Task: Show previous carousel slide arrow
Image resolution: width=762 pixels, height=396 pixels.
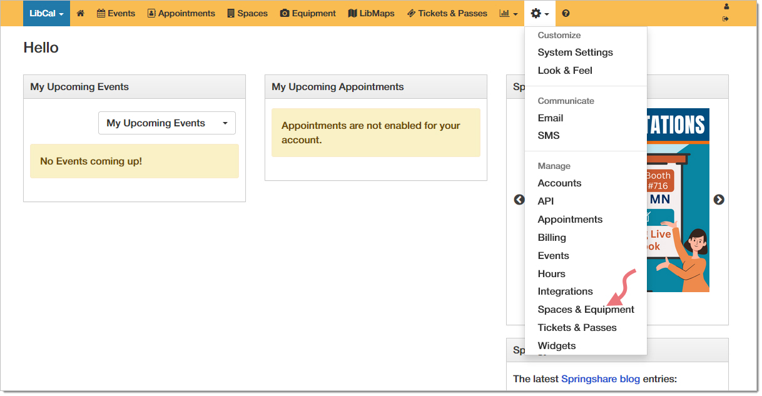Action: click(519, 200)
